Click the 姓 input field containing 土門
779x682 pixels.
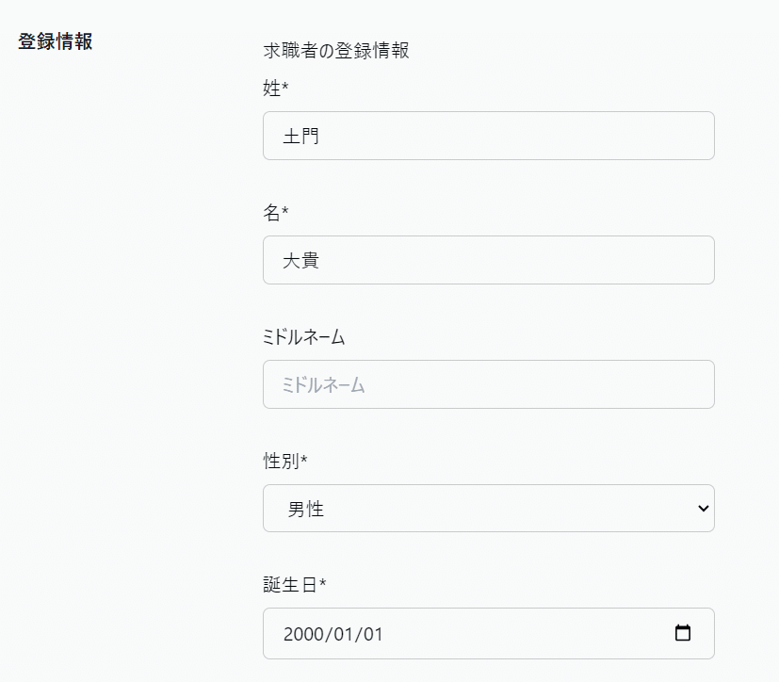(488, 136)
